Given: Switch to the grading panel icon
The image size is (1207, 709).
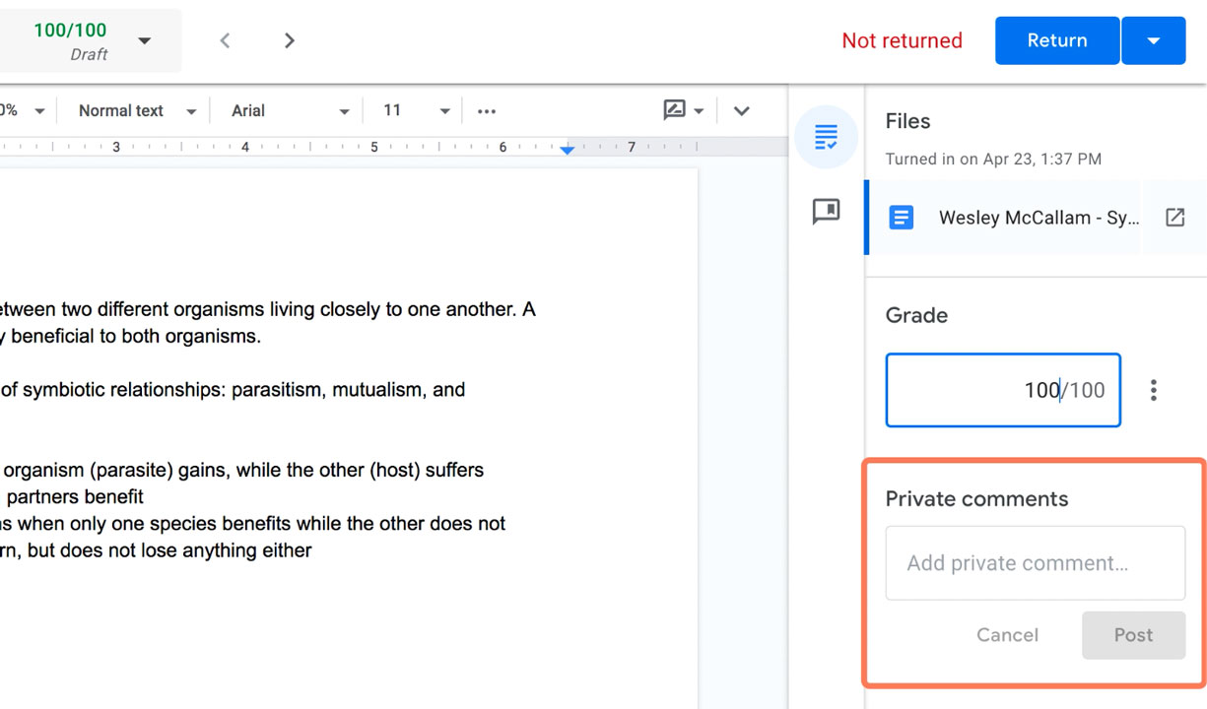Looking at the screenshot, I should click(x=826, y=137).
